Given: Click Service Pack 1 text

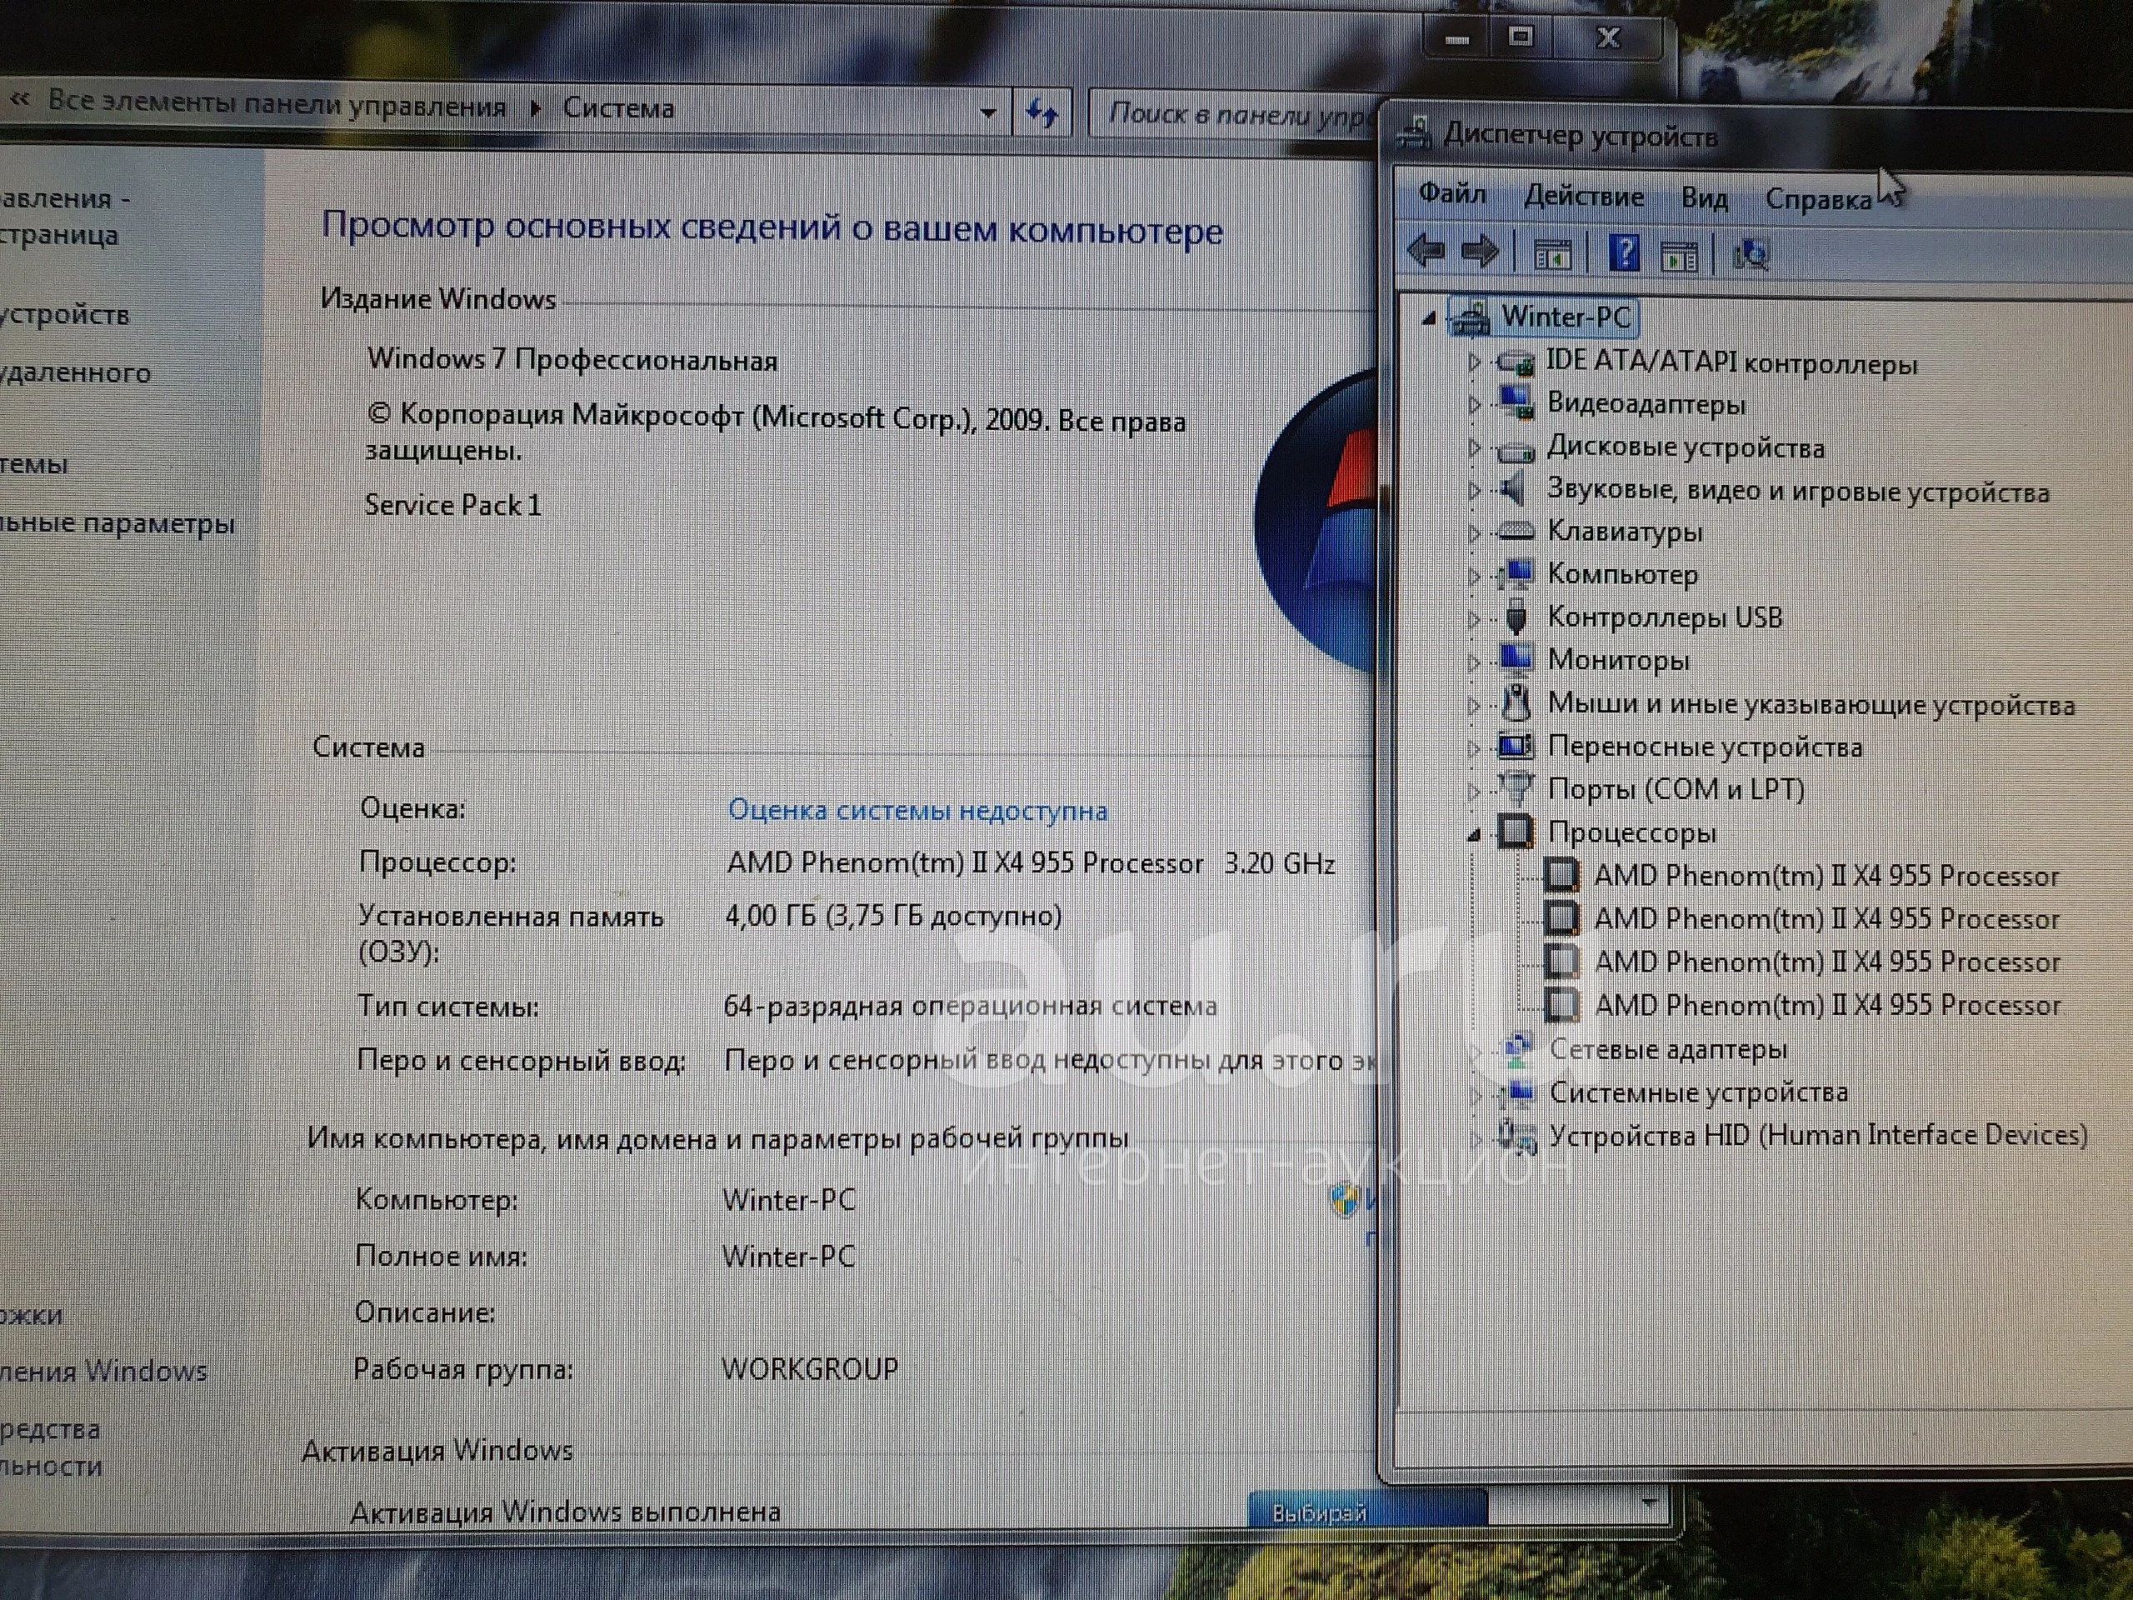Looking at the screenshot, I should coord(452,504).
